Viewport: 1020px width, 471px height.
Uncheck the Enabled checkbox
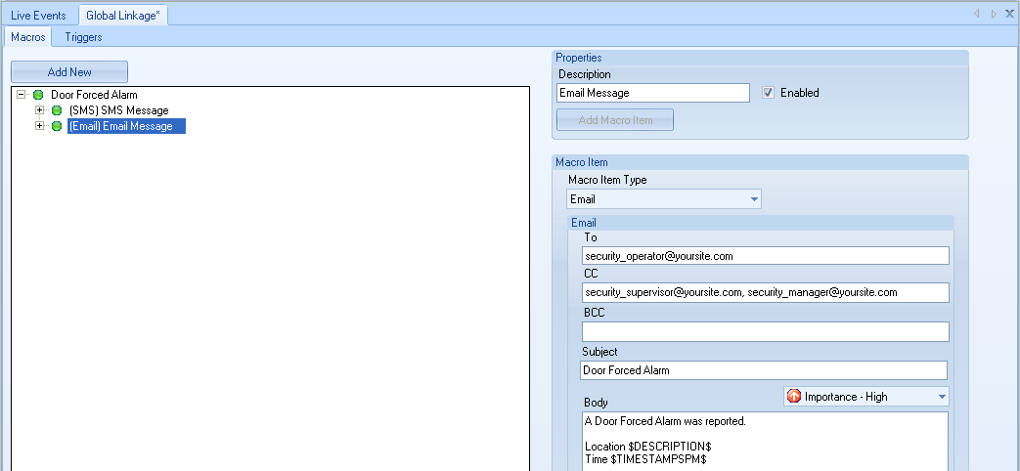768,93
